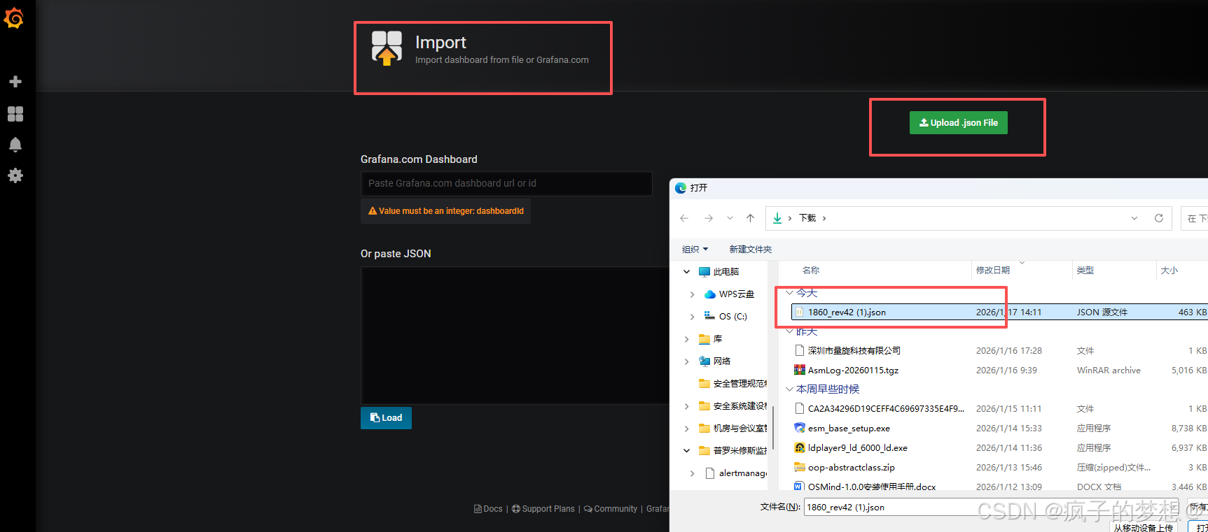Click the Upload .json File button
Image resolution: width=1208 pixels, height=532 pixels.
click(x=959, y=123)
